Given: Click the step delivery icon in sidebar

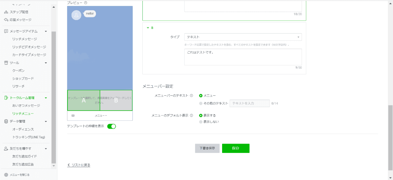Looking at the screenshot, I should click(6, 12).
